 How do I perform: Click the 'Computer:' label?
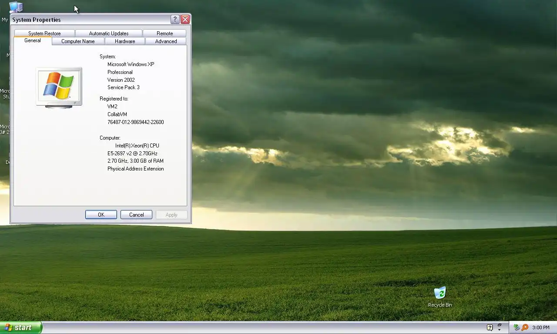[110, 138]
